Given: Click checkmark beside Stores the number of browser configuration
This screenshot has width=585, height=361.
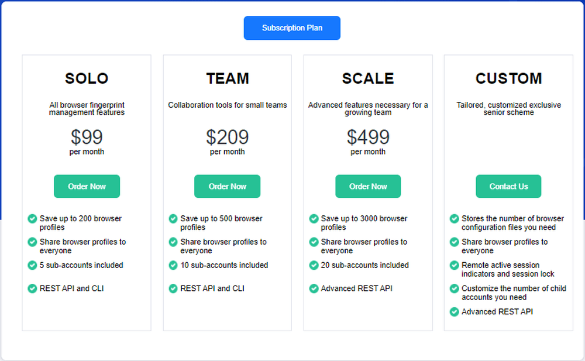Looking at the screenshot, I should coord(454,218).
